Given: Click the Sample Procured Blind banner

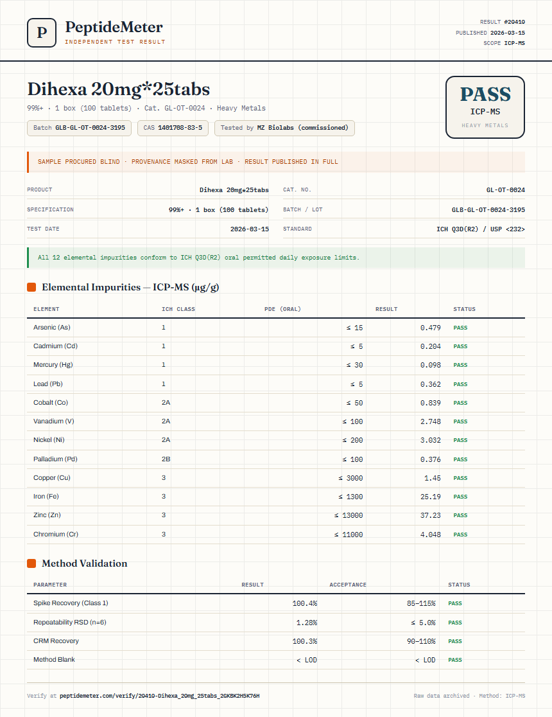Looking at the screenshot, I should [276, 162].
